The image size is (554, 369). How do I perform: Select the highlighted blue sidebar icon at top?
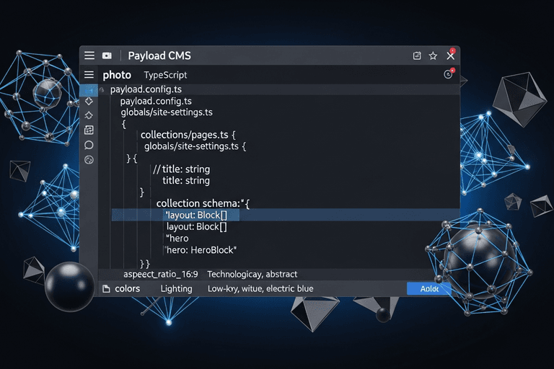(x=89, y=90)
